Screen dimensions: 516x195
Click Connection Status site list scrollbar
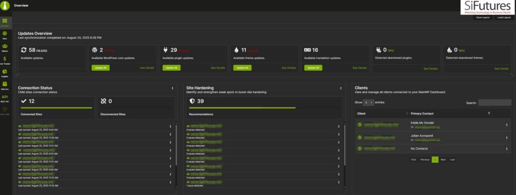pos(176,145)
